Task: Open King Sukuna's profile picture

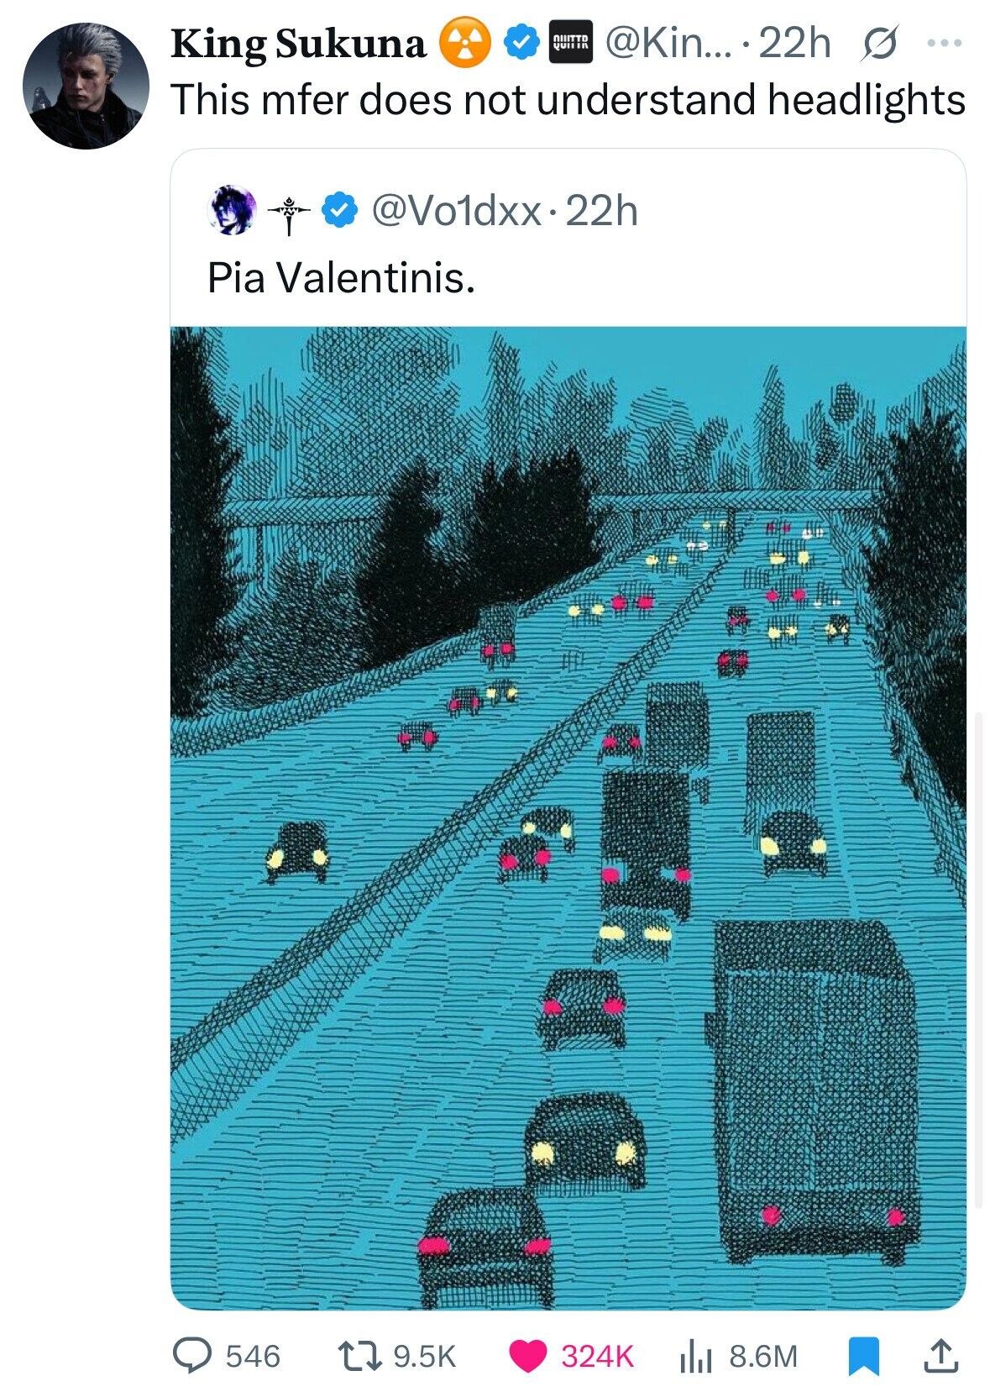Action: tap(86, 86)
